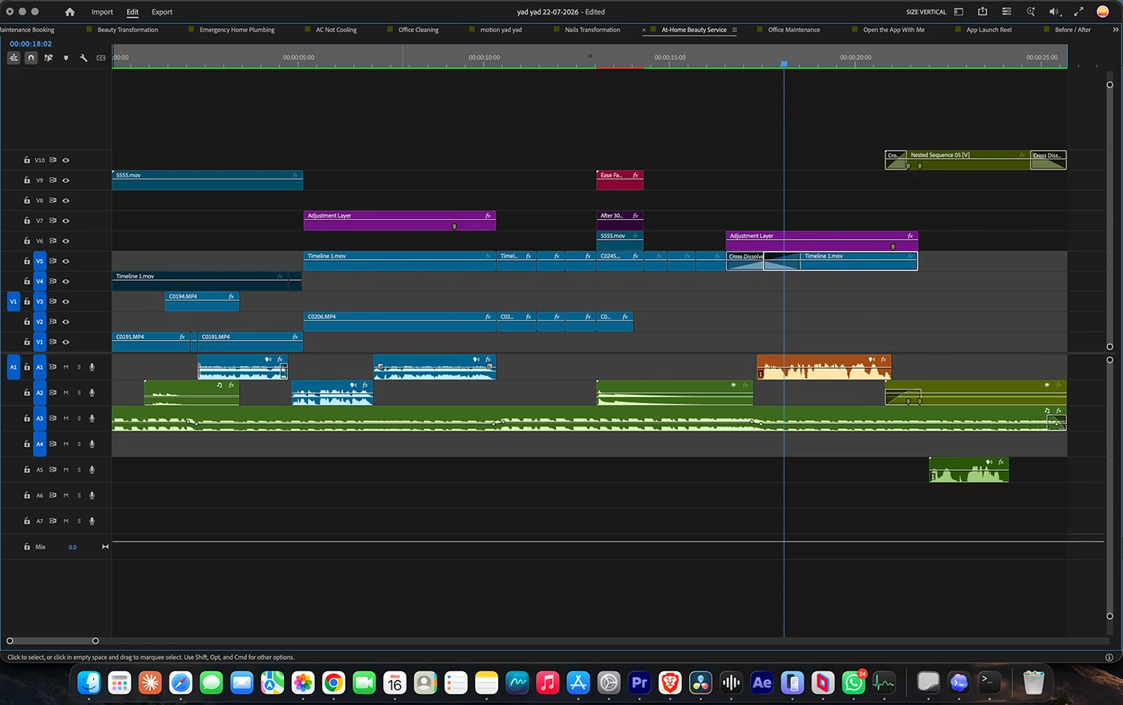Viewport: 1123px width, 705px height.
Task: Toggle visibility of track V6
Action: tap(66, 241)
